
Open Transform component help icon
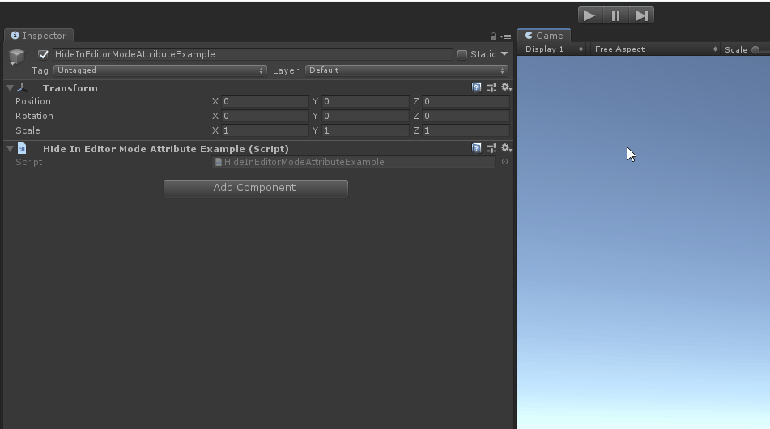[477, 87]
